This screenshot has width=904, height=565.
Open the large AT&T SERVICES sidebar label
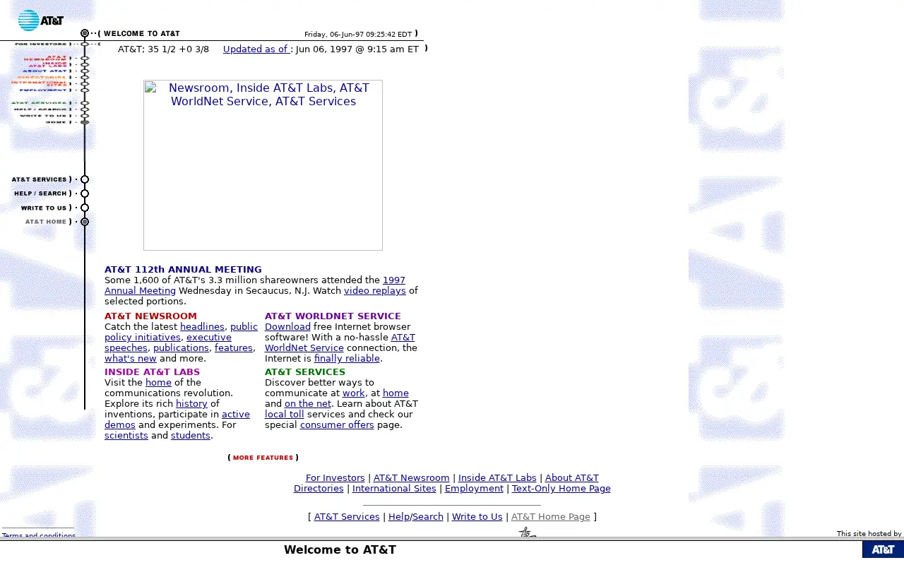[x=40, y=179]
